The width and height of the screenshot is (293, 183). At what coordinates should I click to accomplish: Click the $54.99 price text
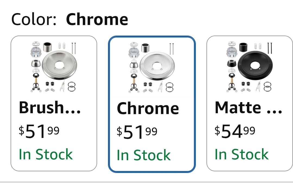[x=235, y=131]
